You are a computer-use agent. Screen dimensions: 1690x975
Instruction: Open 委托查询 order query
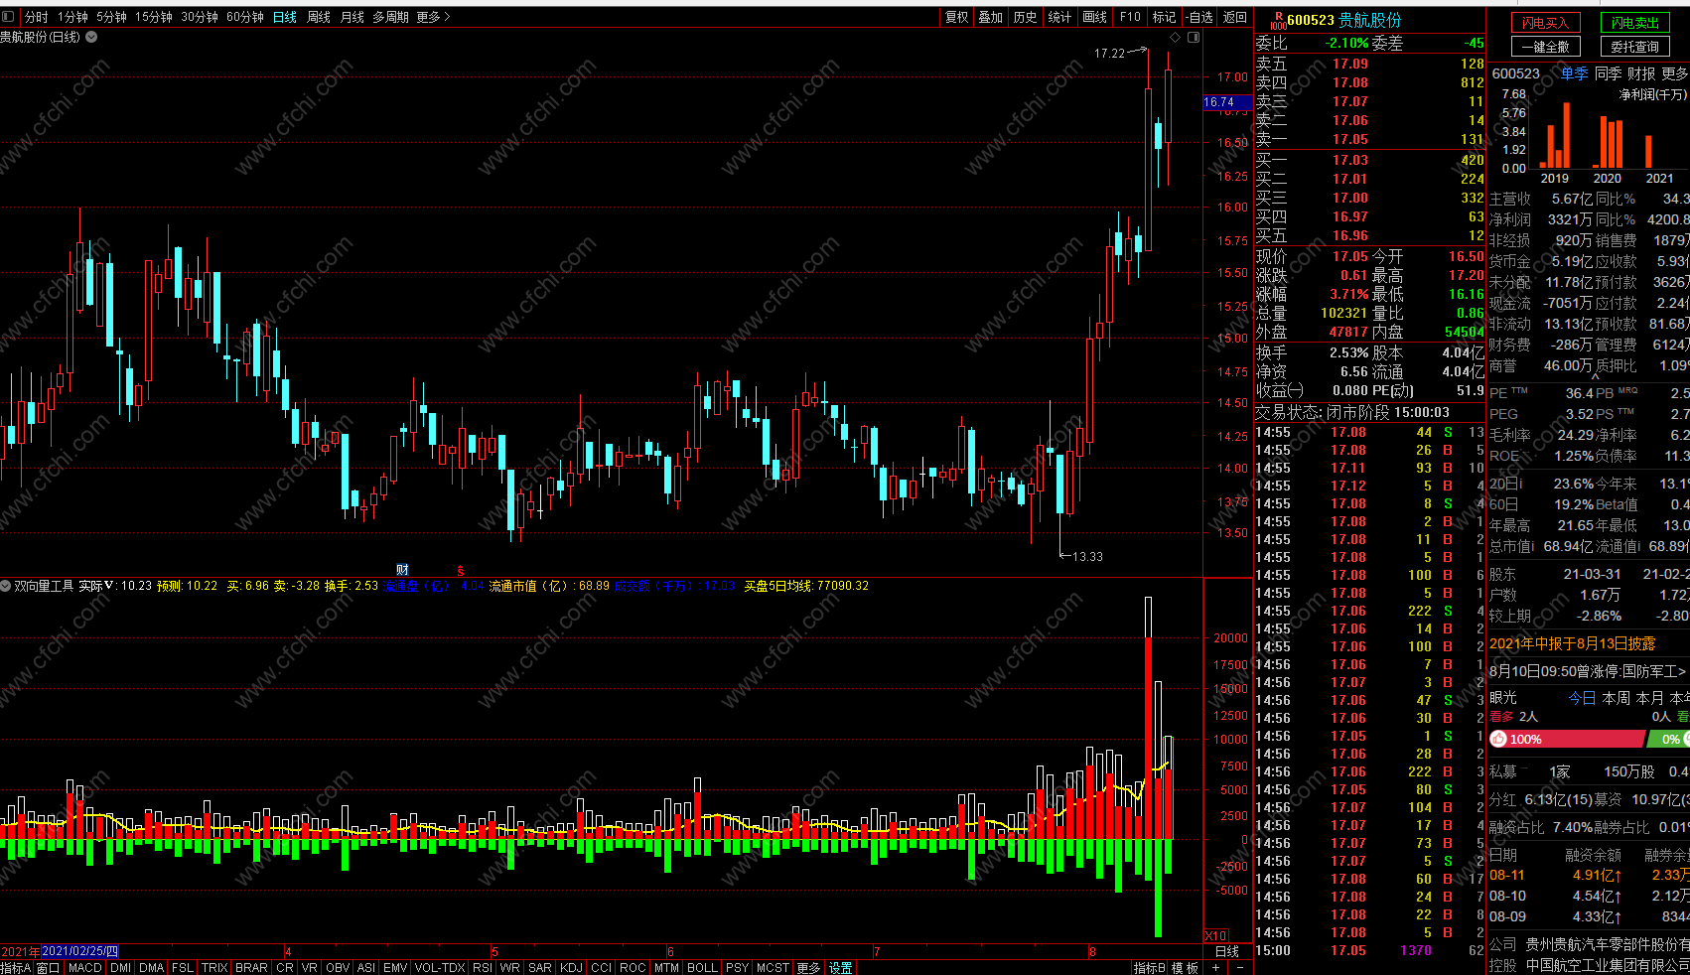coord(1634,47)
